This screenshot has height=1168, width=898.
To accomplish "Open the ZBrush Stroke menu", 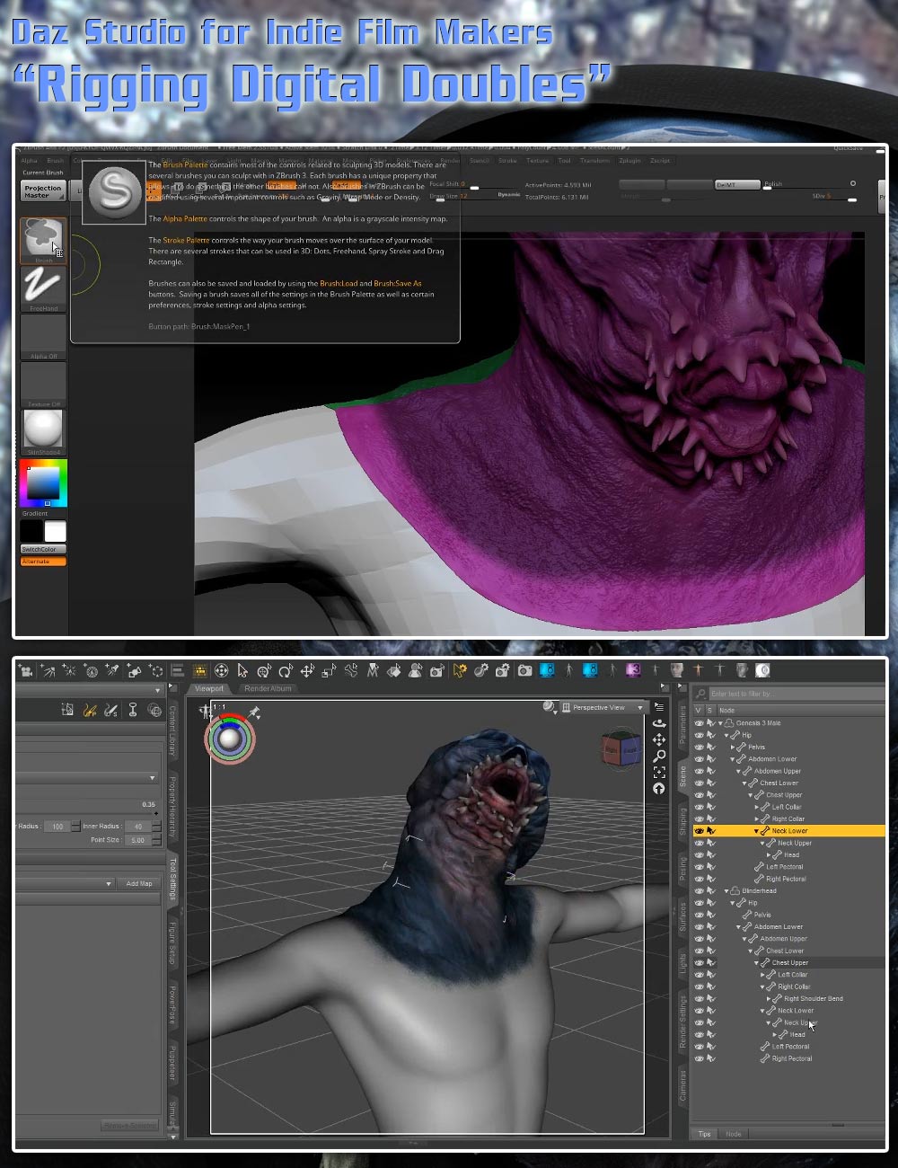I will (x=507, y=161).
